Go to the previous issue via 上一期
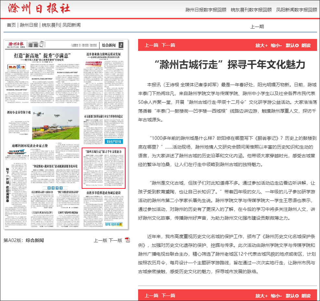This screenshot has width=320, height=301. point(257,27)
